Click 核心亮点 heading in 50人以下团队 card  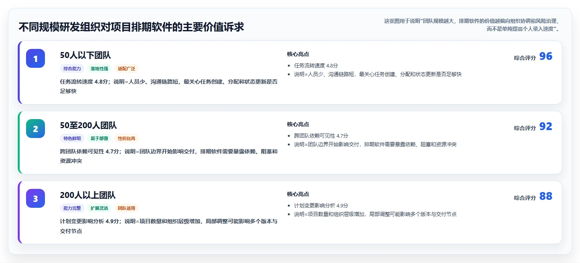pos(298,54)
